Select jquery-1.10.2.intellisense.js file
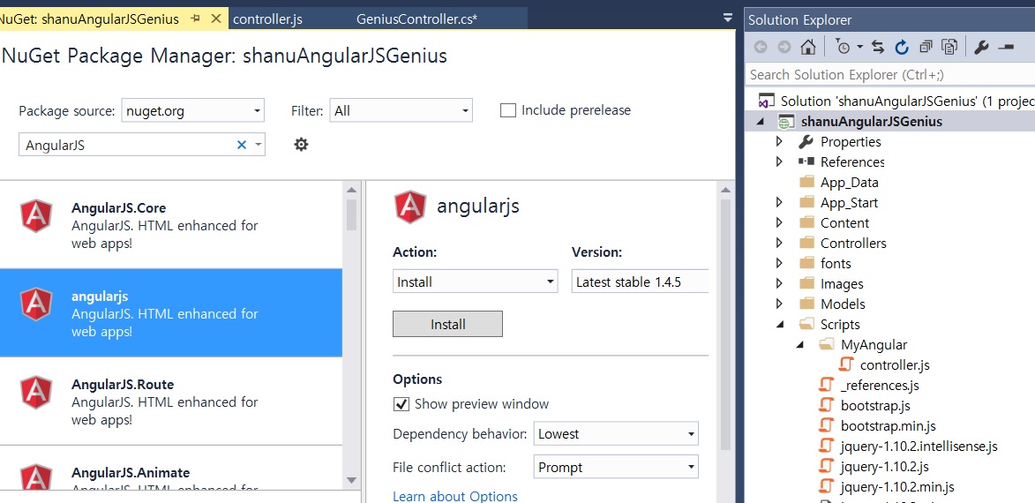The height and width of the screenshot is (503, 1035). pos(919,447)
